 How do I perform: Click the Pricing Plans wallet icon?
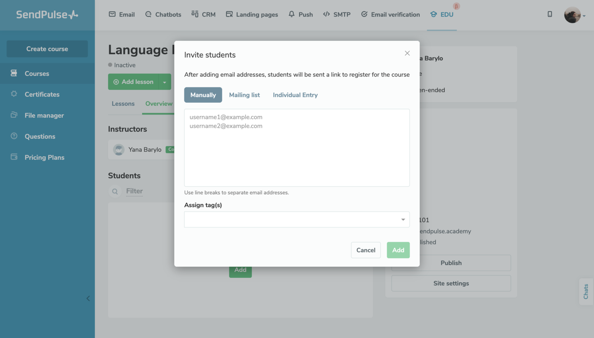tap(14, 157)
